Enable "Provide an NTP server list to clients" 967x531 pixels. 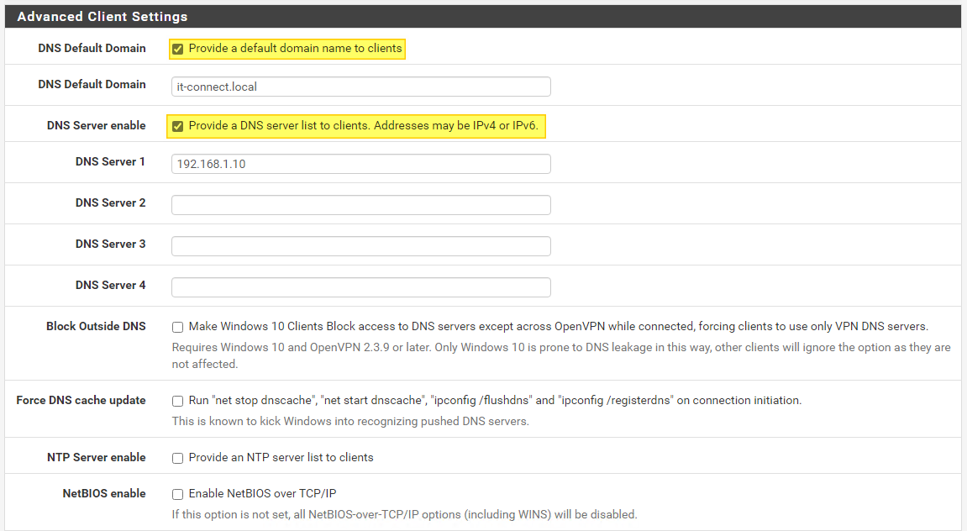point(177,458)
